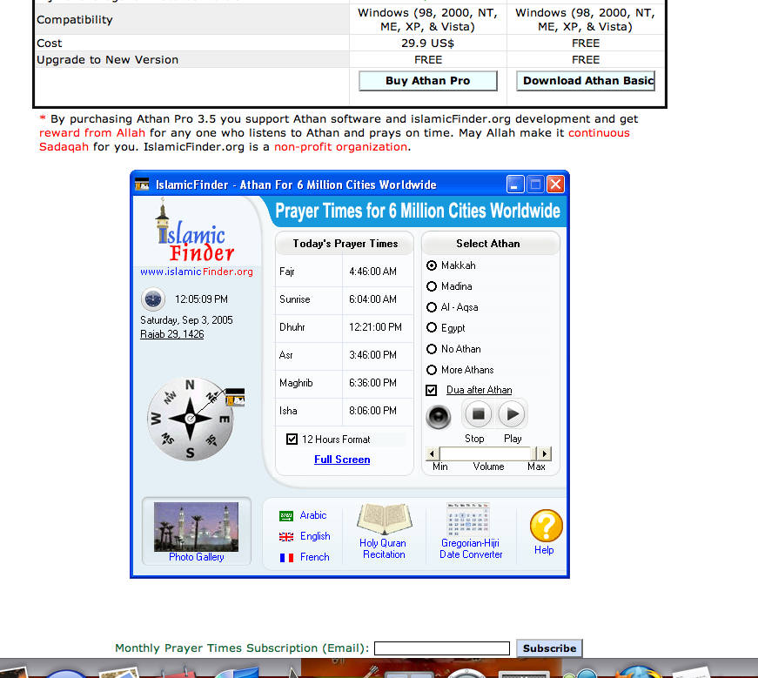
Task: Click the UK flag icon next to English
Action: tap(286, 537)
